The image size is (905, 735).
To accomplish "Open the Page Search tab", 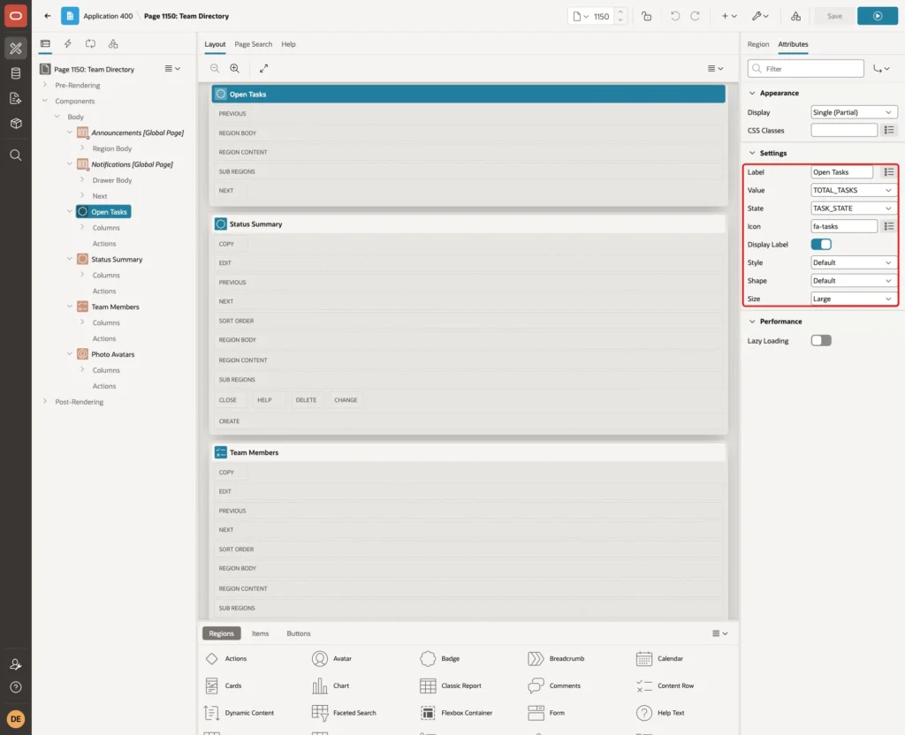I will pyautogui.click(x=253, y=44).
